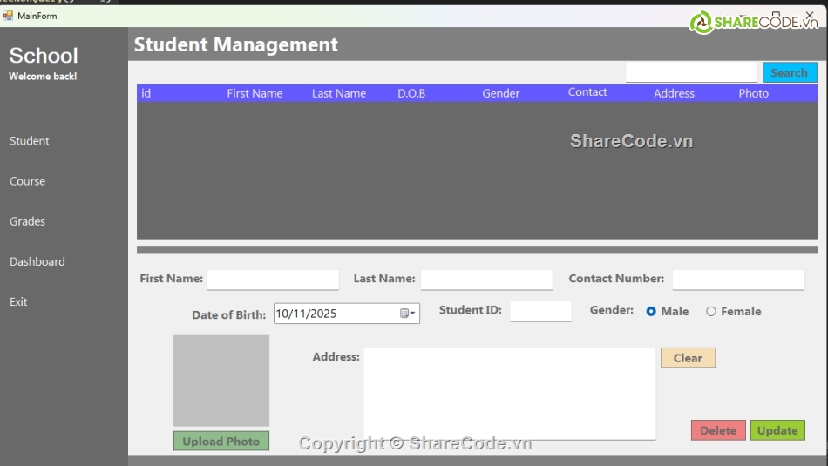Click the Student ID input field
The image size is (828, 466).
(x=540, y=311)
